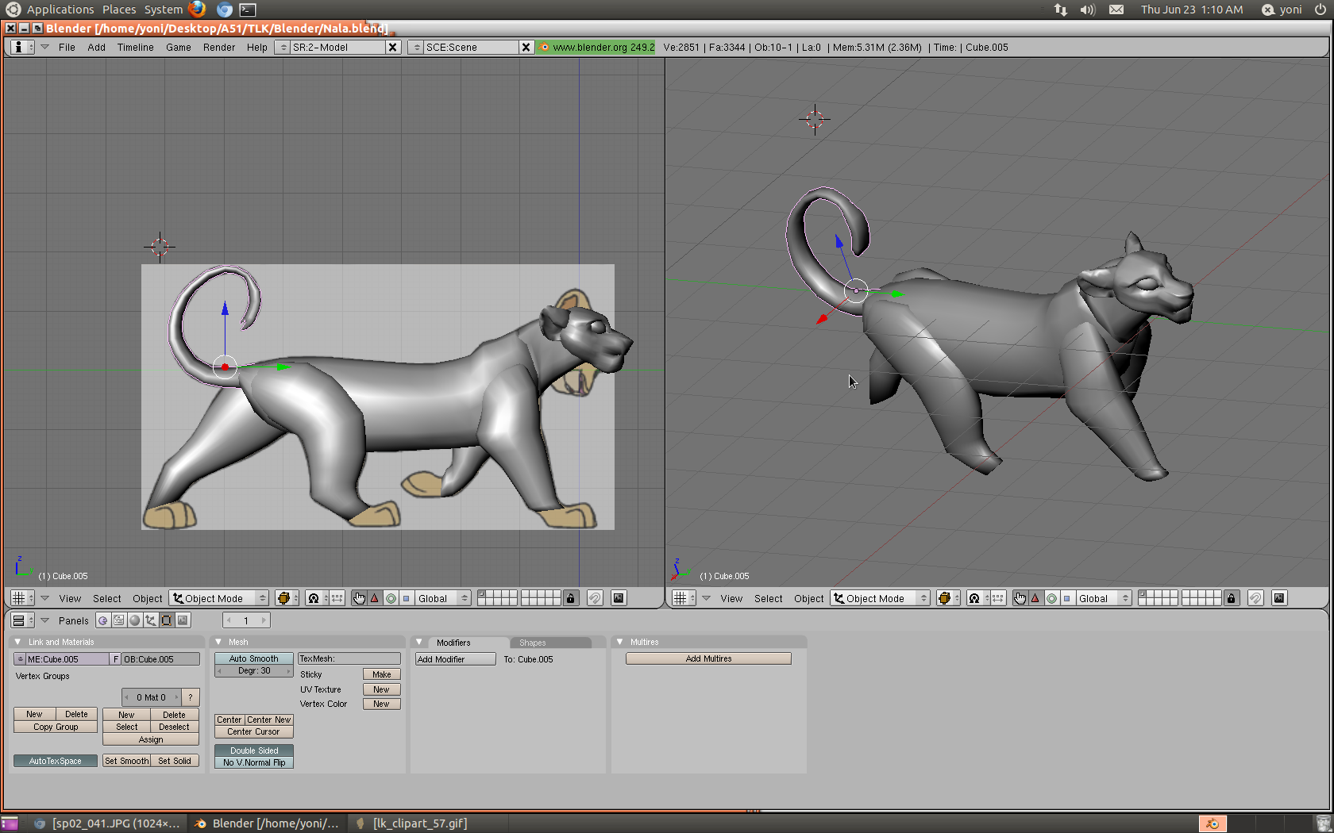
Task: Collapse the Link and Materials panel
Action: click(x=17, y=642)
